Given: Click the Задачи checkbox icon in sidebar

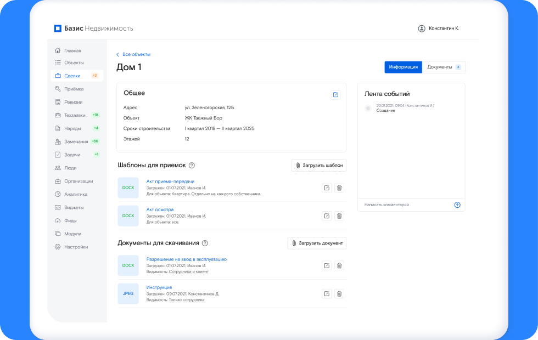Looking at the screenshot, I should click(58, 155).
